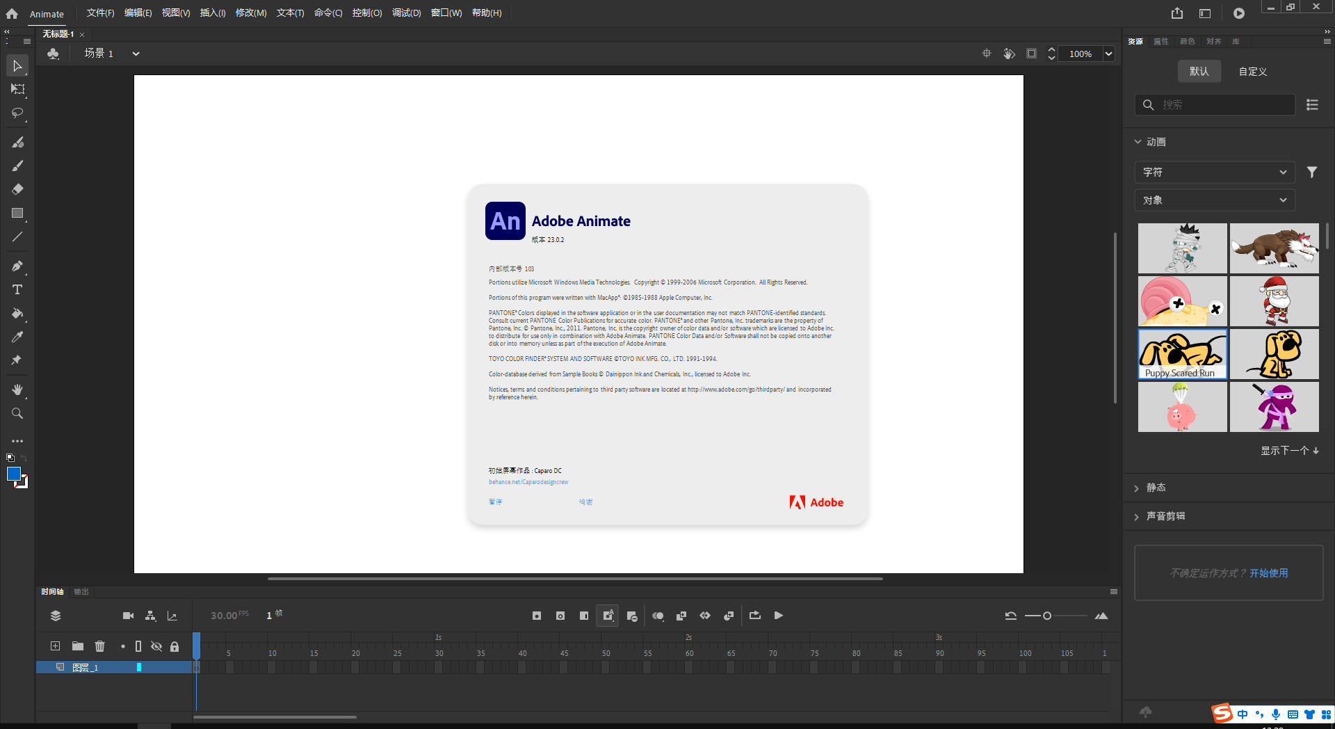This screenshot has width=1335, height=729.
Task: Toggle visibility of 图层_1 layer
Action: pos(156,667)
